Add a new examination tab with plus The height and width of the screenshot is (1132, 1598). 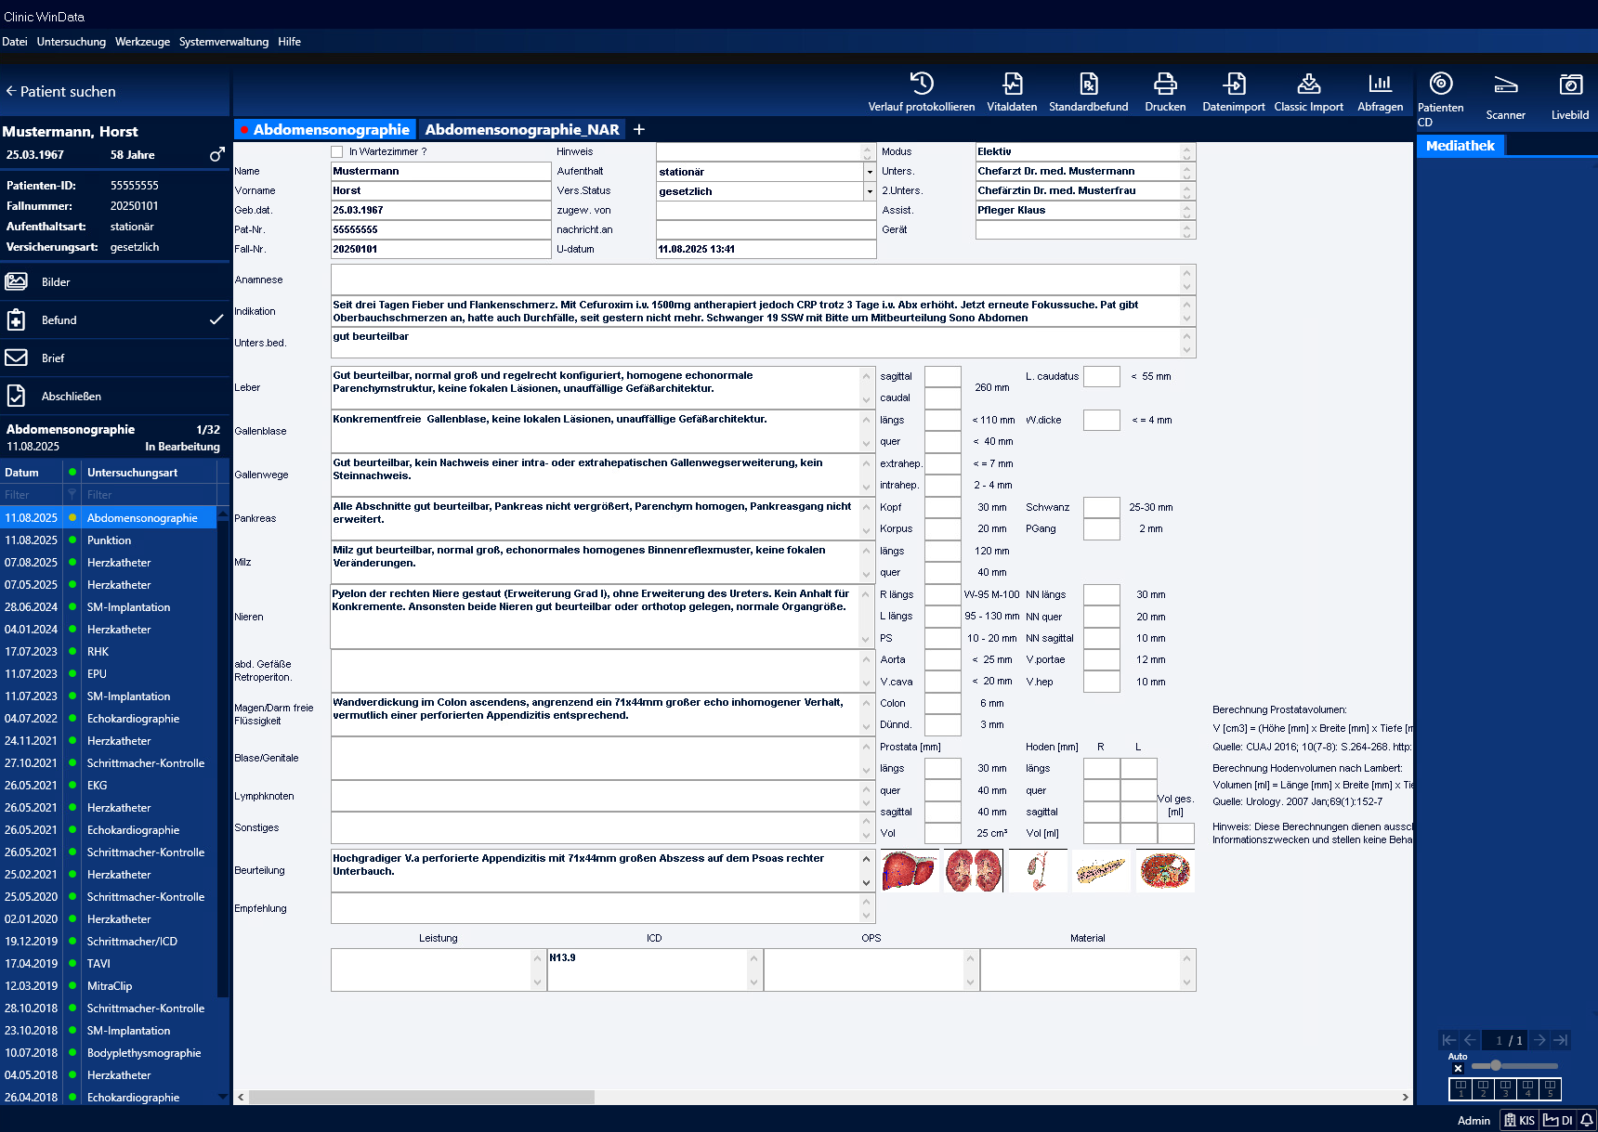point(639,129)
